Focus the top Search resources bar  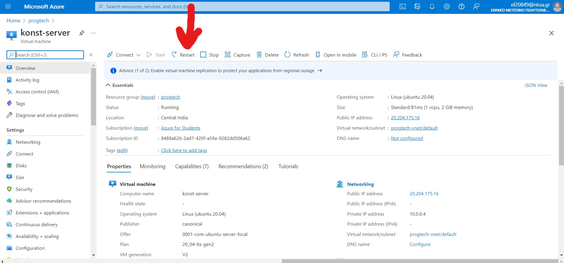242,6
